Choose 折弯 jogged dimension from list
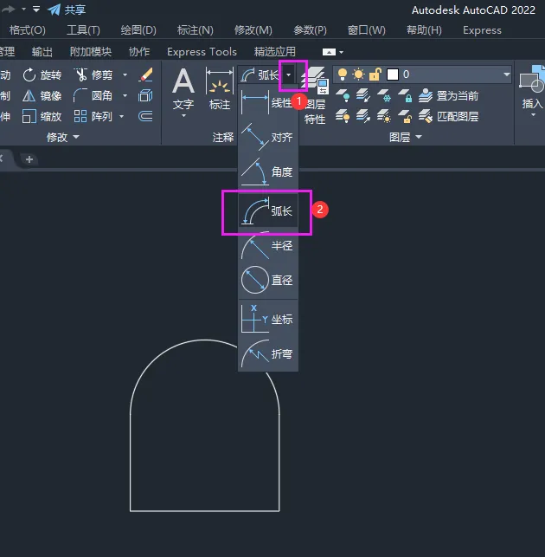This screenshot has height=557, width=545. (268, 353)
